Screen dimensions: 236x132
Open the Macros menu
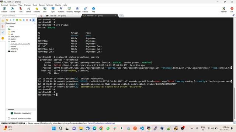click(58, 5)
